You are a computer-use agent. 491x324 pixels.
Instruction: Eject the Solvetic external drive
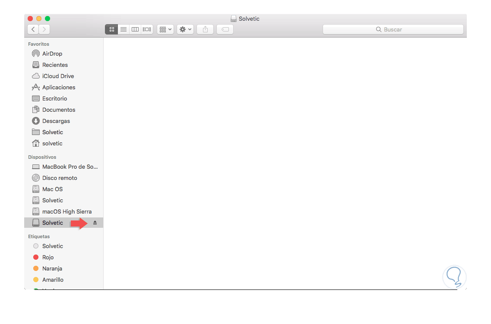(x=95, y=223)
